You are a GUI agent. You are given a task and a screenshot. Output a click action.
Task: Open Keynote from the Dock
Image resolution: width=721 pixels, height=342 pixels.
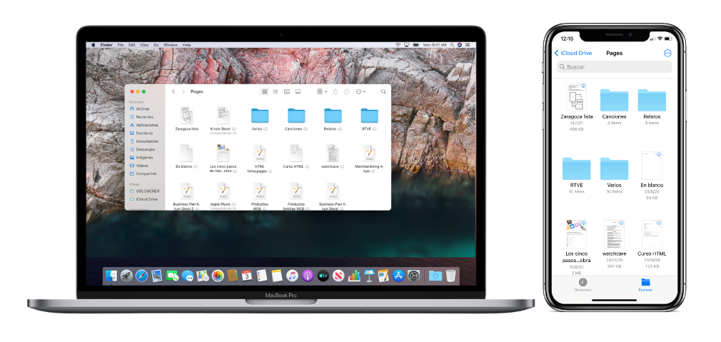[369, 276]
